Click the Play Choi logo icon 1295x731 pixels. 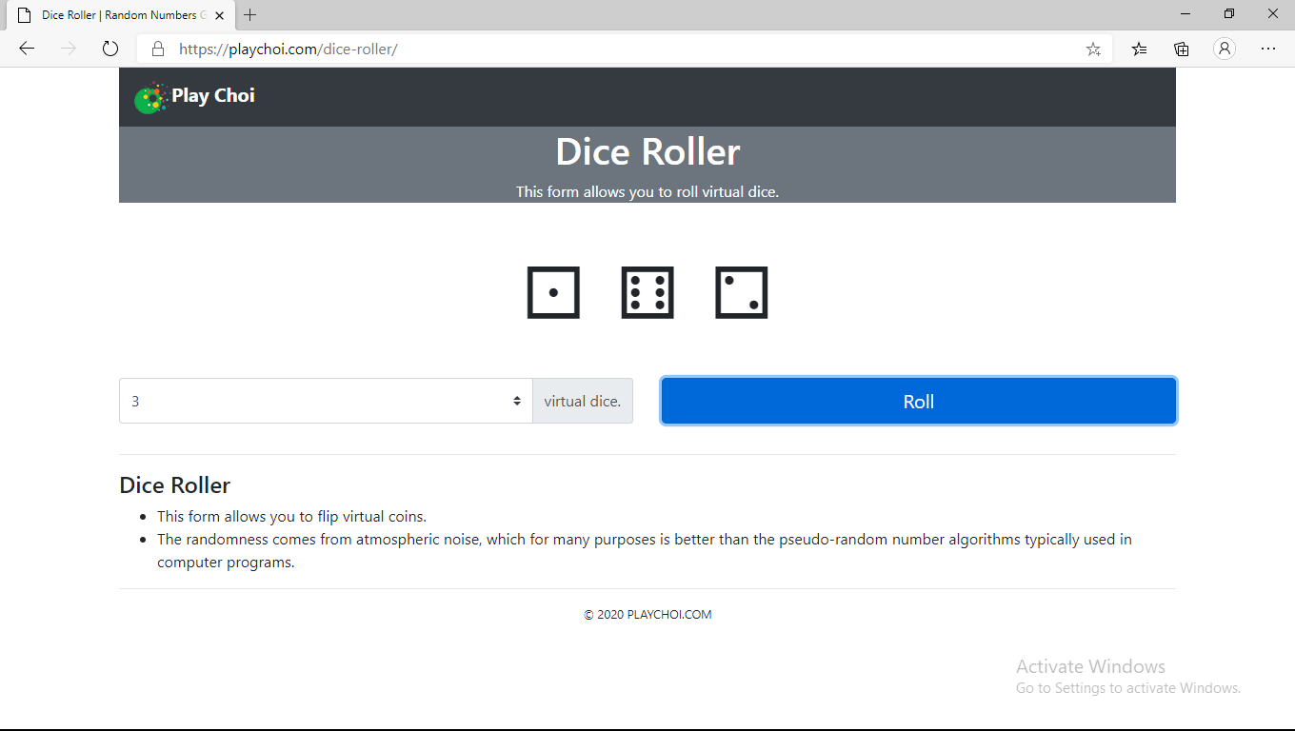[x=150, y=95]
